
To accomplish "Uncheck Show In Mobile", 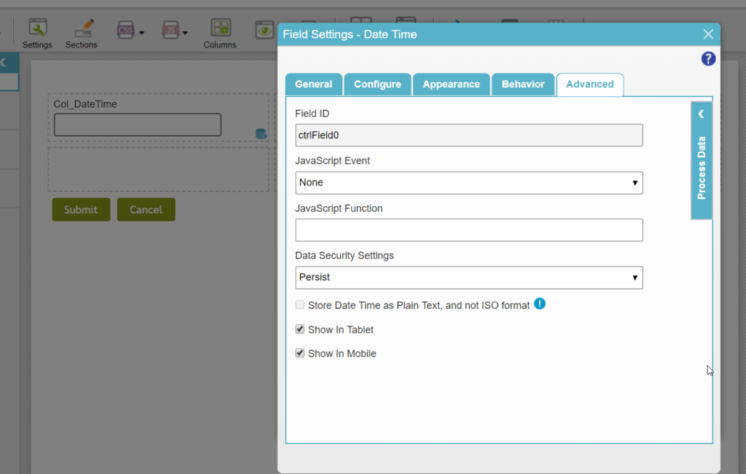I will (x=299, y=352).
